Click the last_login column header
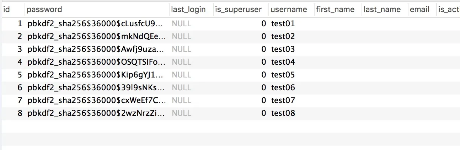Viewport: 460px width, 150px height. point(188,10)
